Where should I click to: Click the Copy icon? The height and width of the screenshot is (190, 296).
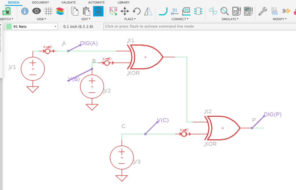[x=75, y=11]
